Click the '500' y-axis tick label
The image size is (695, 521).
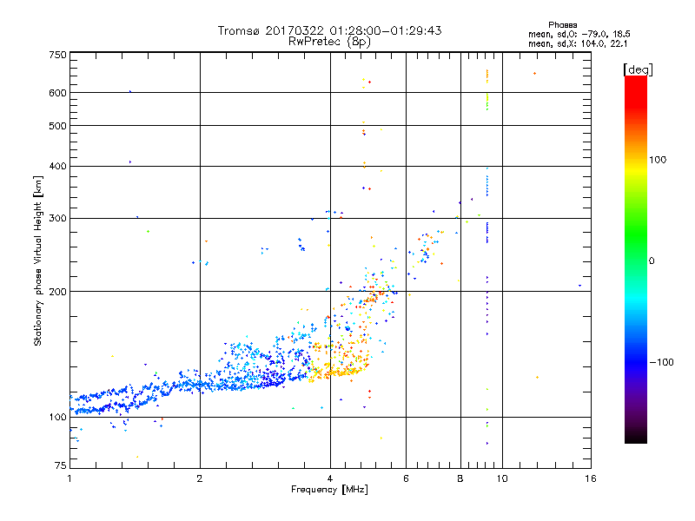(x=57, y=126)
